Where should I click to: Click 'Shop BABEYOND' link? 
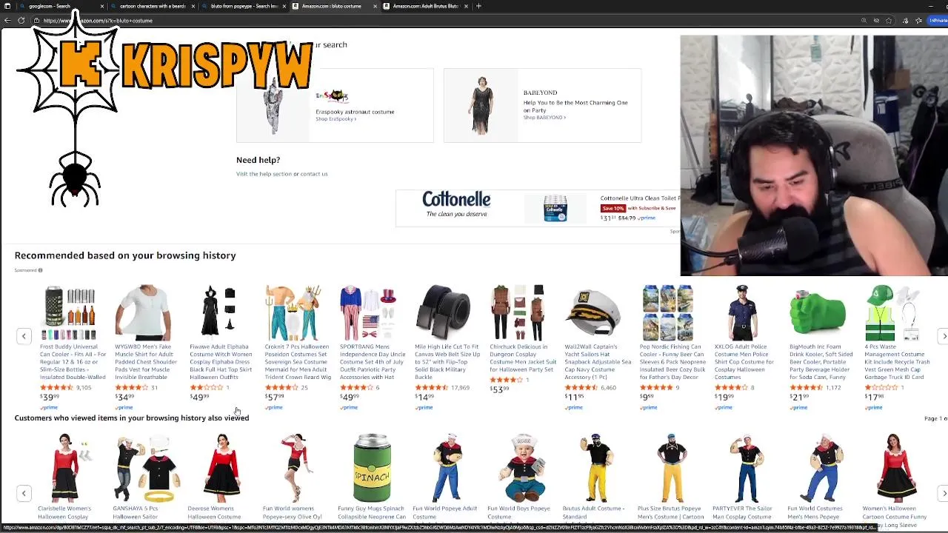pos(544,118)
